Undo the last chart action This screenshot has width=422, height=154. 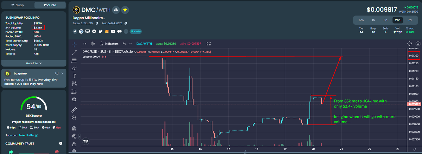[x=124, y=44]
